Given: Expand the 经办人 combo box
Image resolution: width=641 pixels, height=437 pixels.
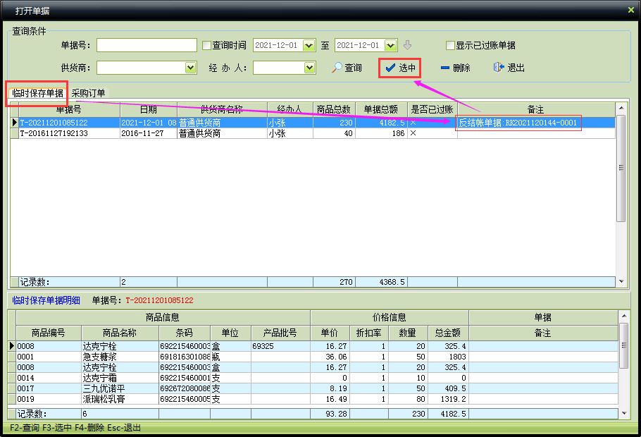Looking at the screenshot, I should point(310,68).
